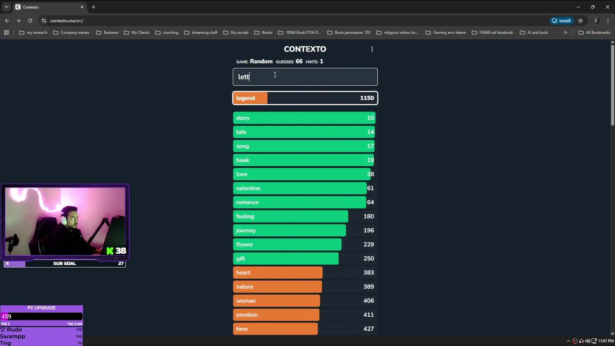Click the 'romance' guess row ranked 64
This screenshot has height=346, width=615.
[304, 202]
